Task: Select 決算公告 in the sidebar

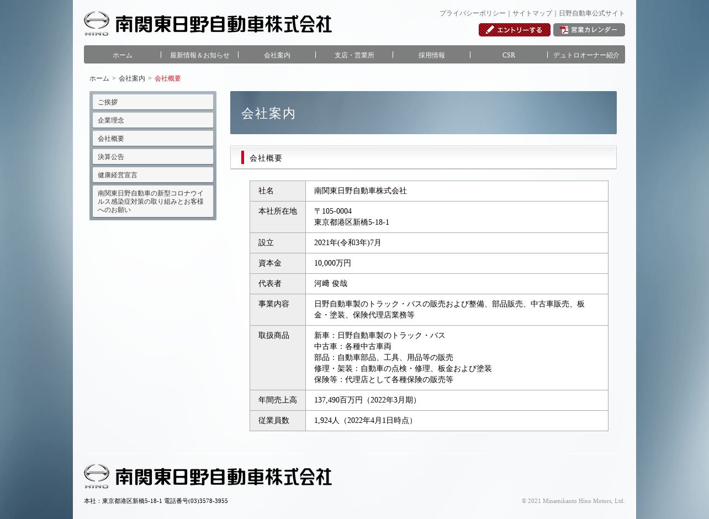Action: 153,157
